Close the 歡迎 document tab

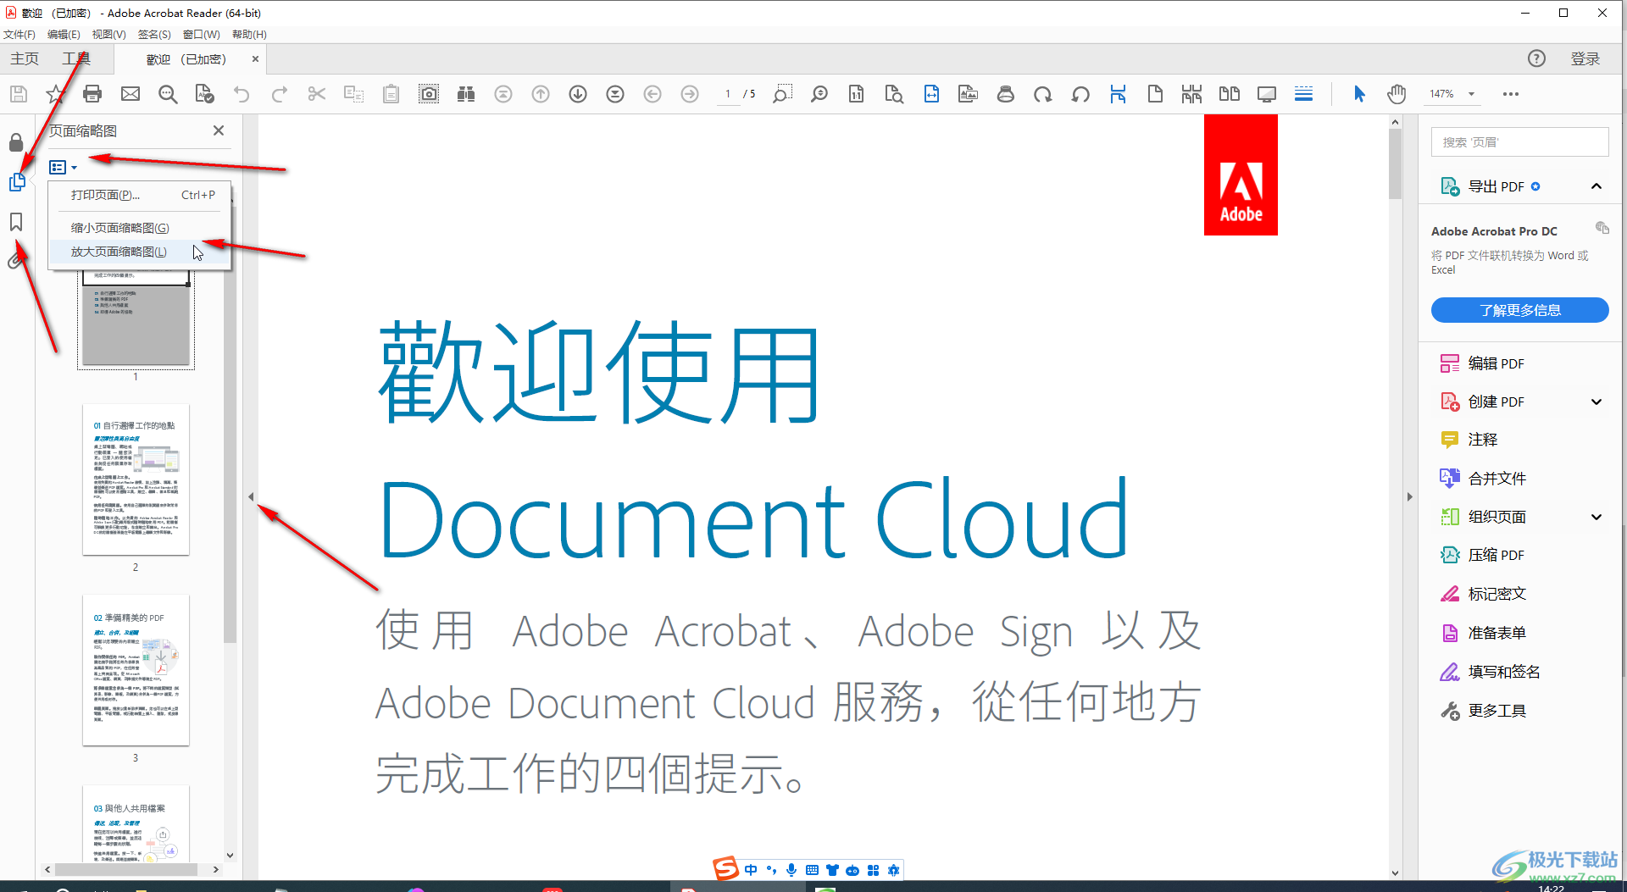(255, 59)
